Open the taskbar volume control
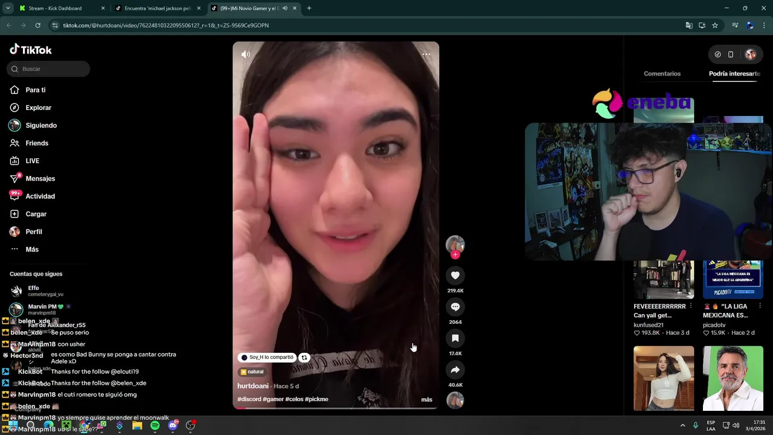Screen dimensions: 773x435 pos(736,426)
